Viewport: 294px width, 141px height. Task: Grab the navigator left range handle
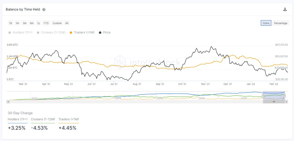click(263, 95)
